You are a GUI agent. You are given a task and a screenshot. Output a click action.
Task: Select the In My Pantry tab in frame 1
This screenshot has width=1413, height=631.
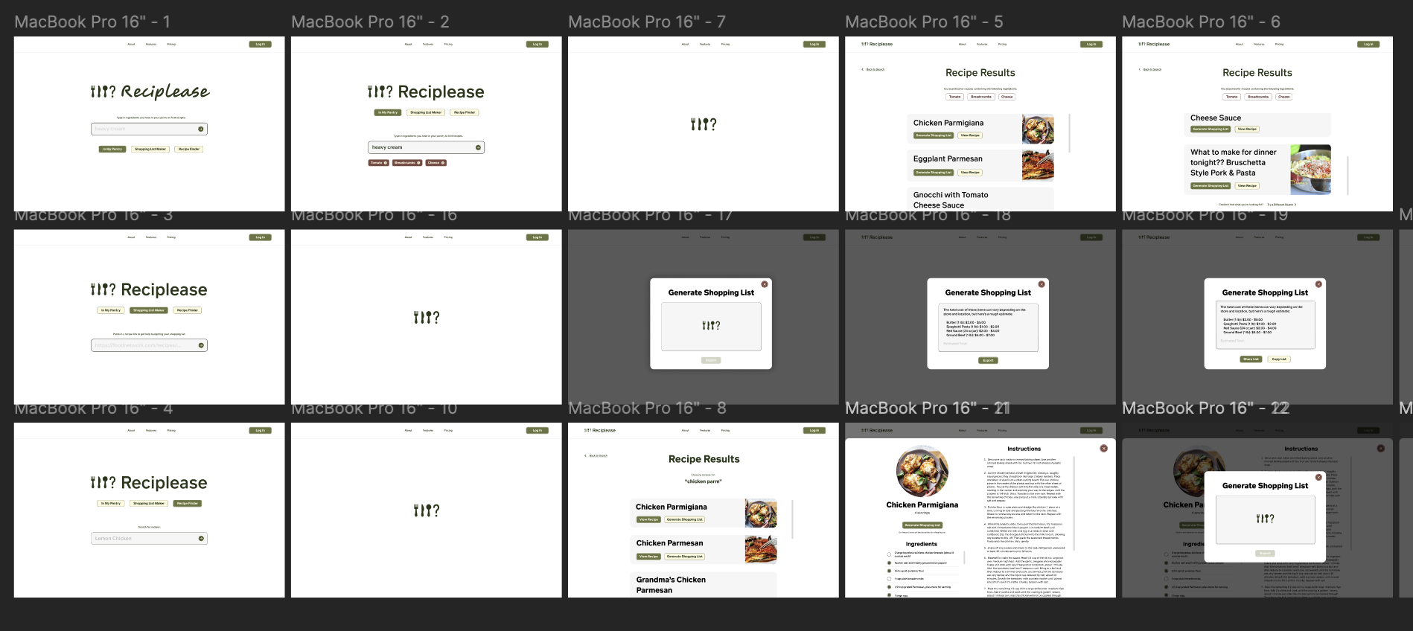(112, 149)
